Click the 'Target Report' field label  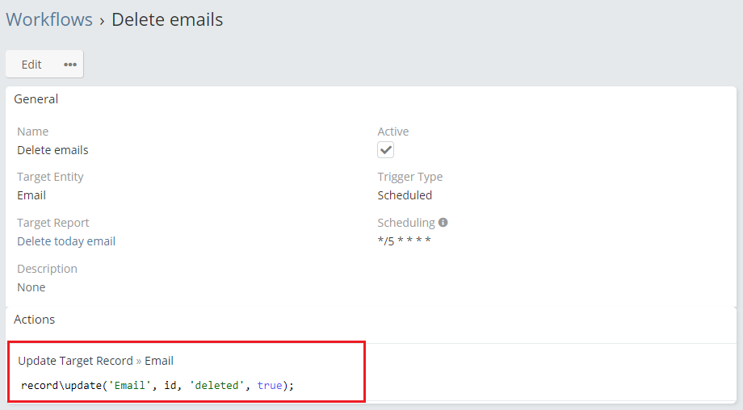pos(53,223)
